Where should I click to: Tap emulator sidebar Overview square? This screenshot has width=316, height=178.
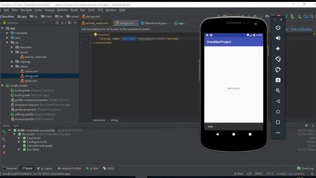(278, 122)
